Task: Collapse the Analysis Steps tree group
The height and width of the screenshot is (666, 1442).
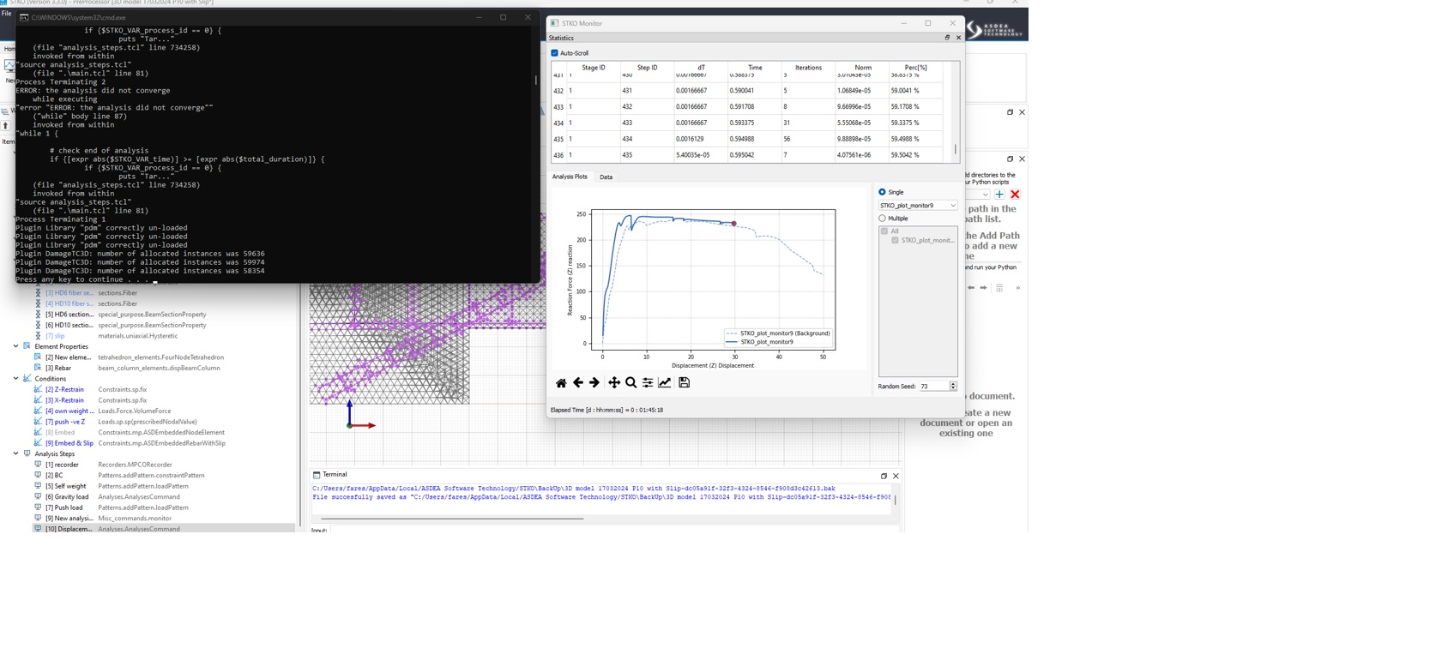Action: [x=15, y=454]
